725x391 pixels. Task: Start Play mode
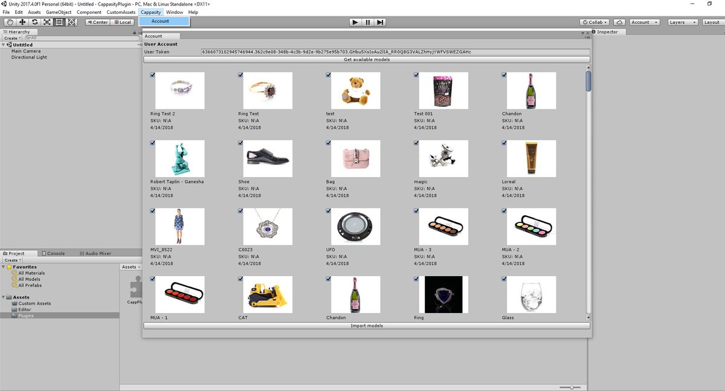click(x=355, y=22)
